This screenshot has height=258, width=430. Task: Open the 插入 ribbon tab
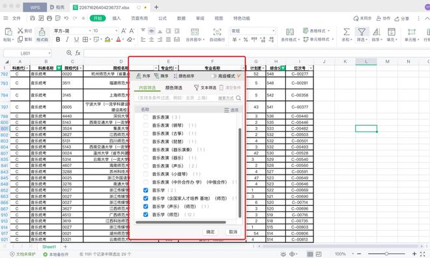point(116,18)
